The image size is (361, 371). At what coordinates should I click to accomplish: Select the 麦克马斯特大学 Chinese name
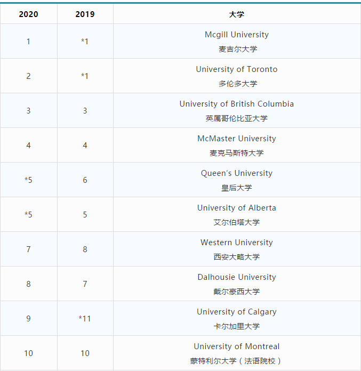[x=237, y=153]
